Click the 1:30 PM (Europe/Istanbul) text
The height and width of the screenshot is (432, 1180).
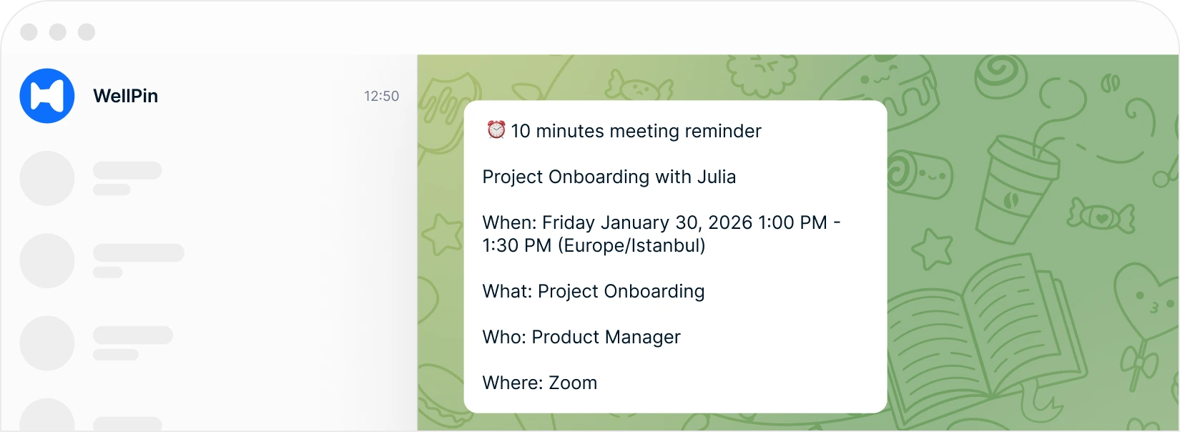pyautogui.click(x=594, y=245)
